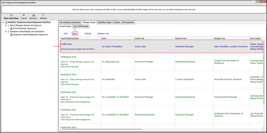Viewport: 267px width, 133px height.
Task: Click the Save and Close toolbar icon
Action: [x=11, y=15]
